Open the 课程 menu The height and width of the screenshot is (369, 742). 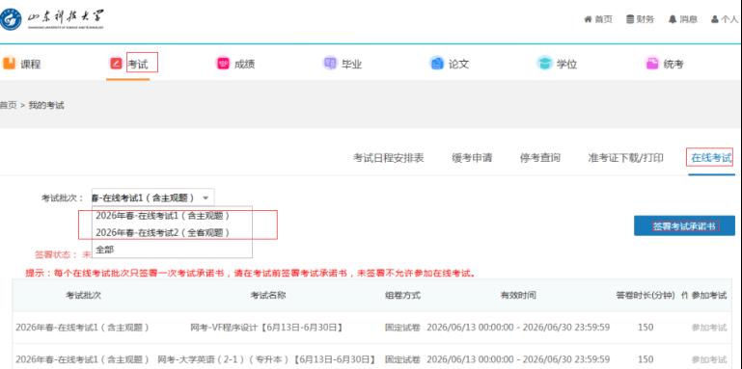click(30, 65)
